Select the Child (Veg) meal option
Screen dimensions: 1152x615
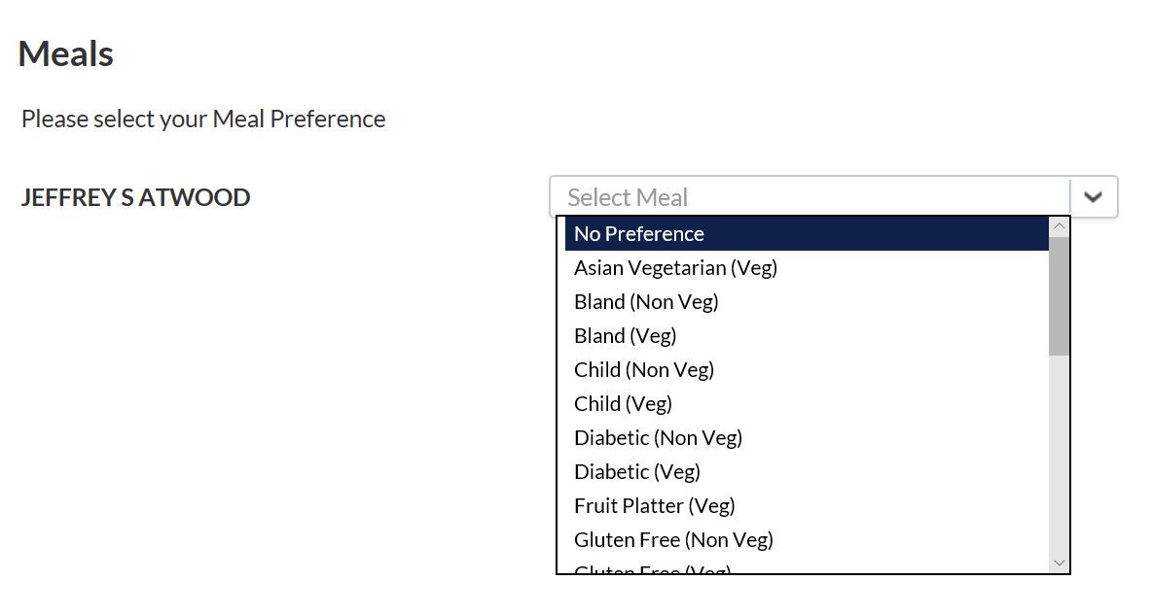[x=623, y=403]
